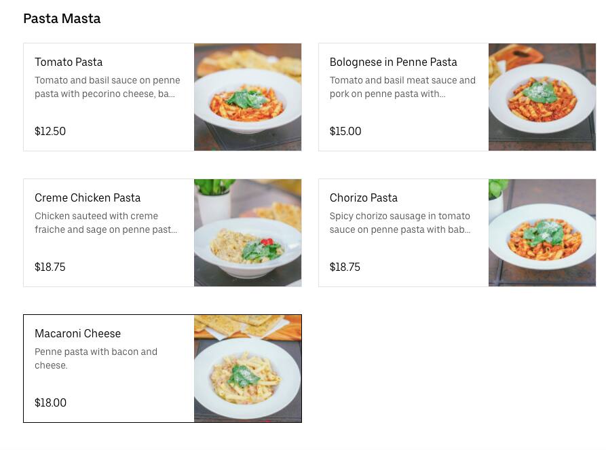Click the Macaroni Cheese photo
Image resolution: width=606 pixels, height=450 pixels.
pos(248,369)
